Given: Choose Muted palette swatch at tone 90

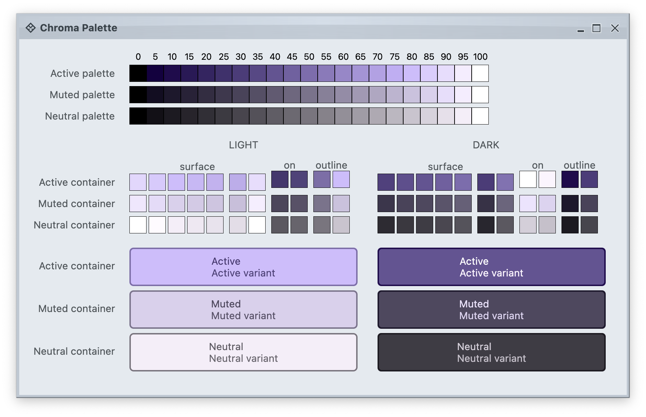Looking at the screenshot, I should pyautogui.click(x=446, y=95).
